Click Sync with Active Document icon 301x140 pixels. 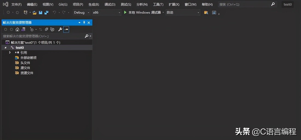41,29
